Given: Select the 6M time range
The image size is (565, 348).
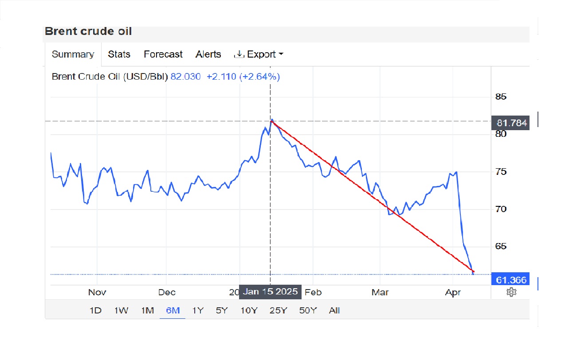Looking at the screenshot, I should click(x=173, y=310).
